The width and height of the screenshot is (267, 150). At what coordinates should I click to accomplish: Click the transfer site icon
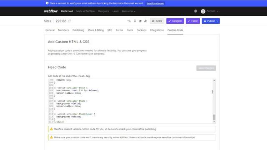tap(145, 21)
